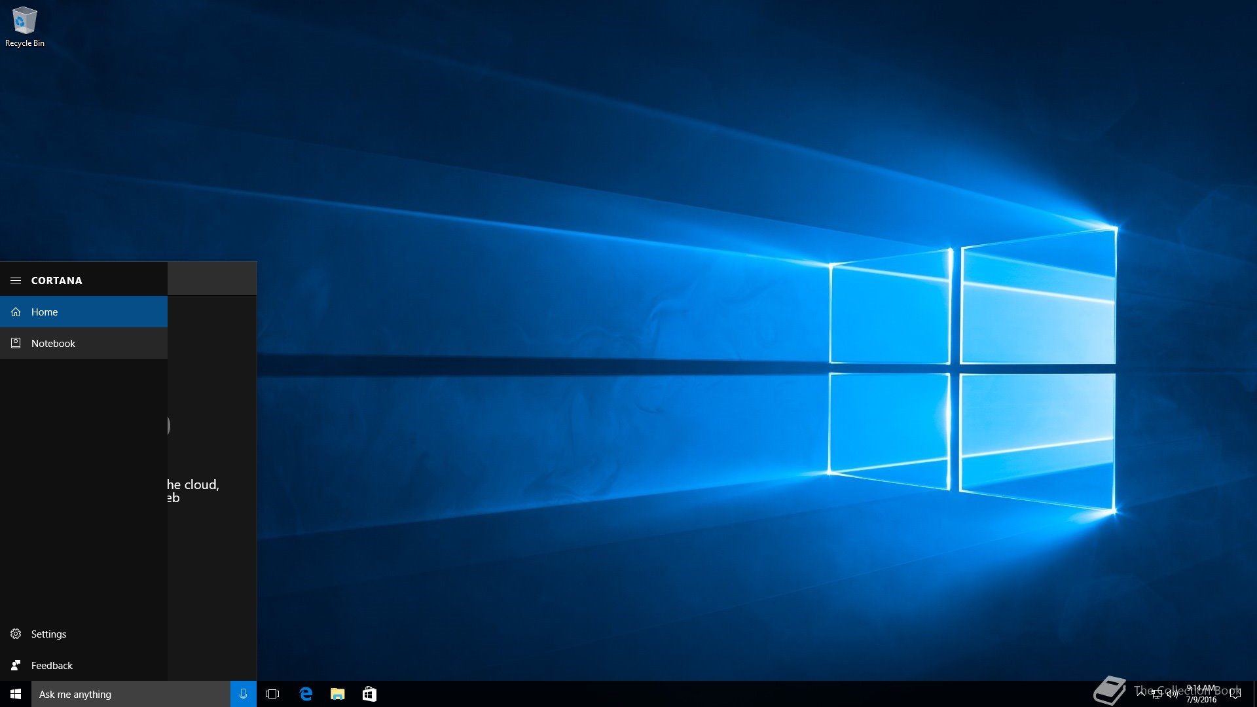
Task: Open the Windows Store from the taskbar
Action: 369,694
